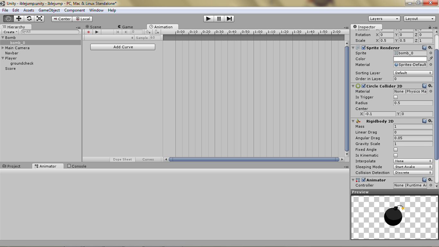Screen dimensions: 439x247
Task: Open Circle Collider 2D gear menu
Action: [430, 86]
